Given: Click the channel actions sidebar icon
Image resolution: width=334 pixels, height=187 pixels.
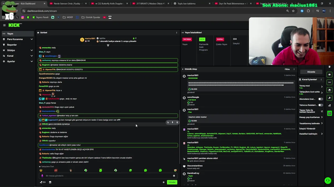Looking at the screenshot, I should (330, 90).
